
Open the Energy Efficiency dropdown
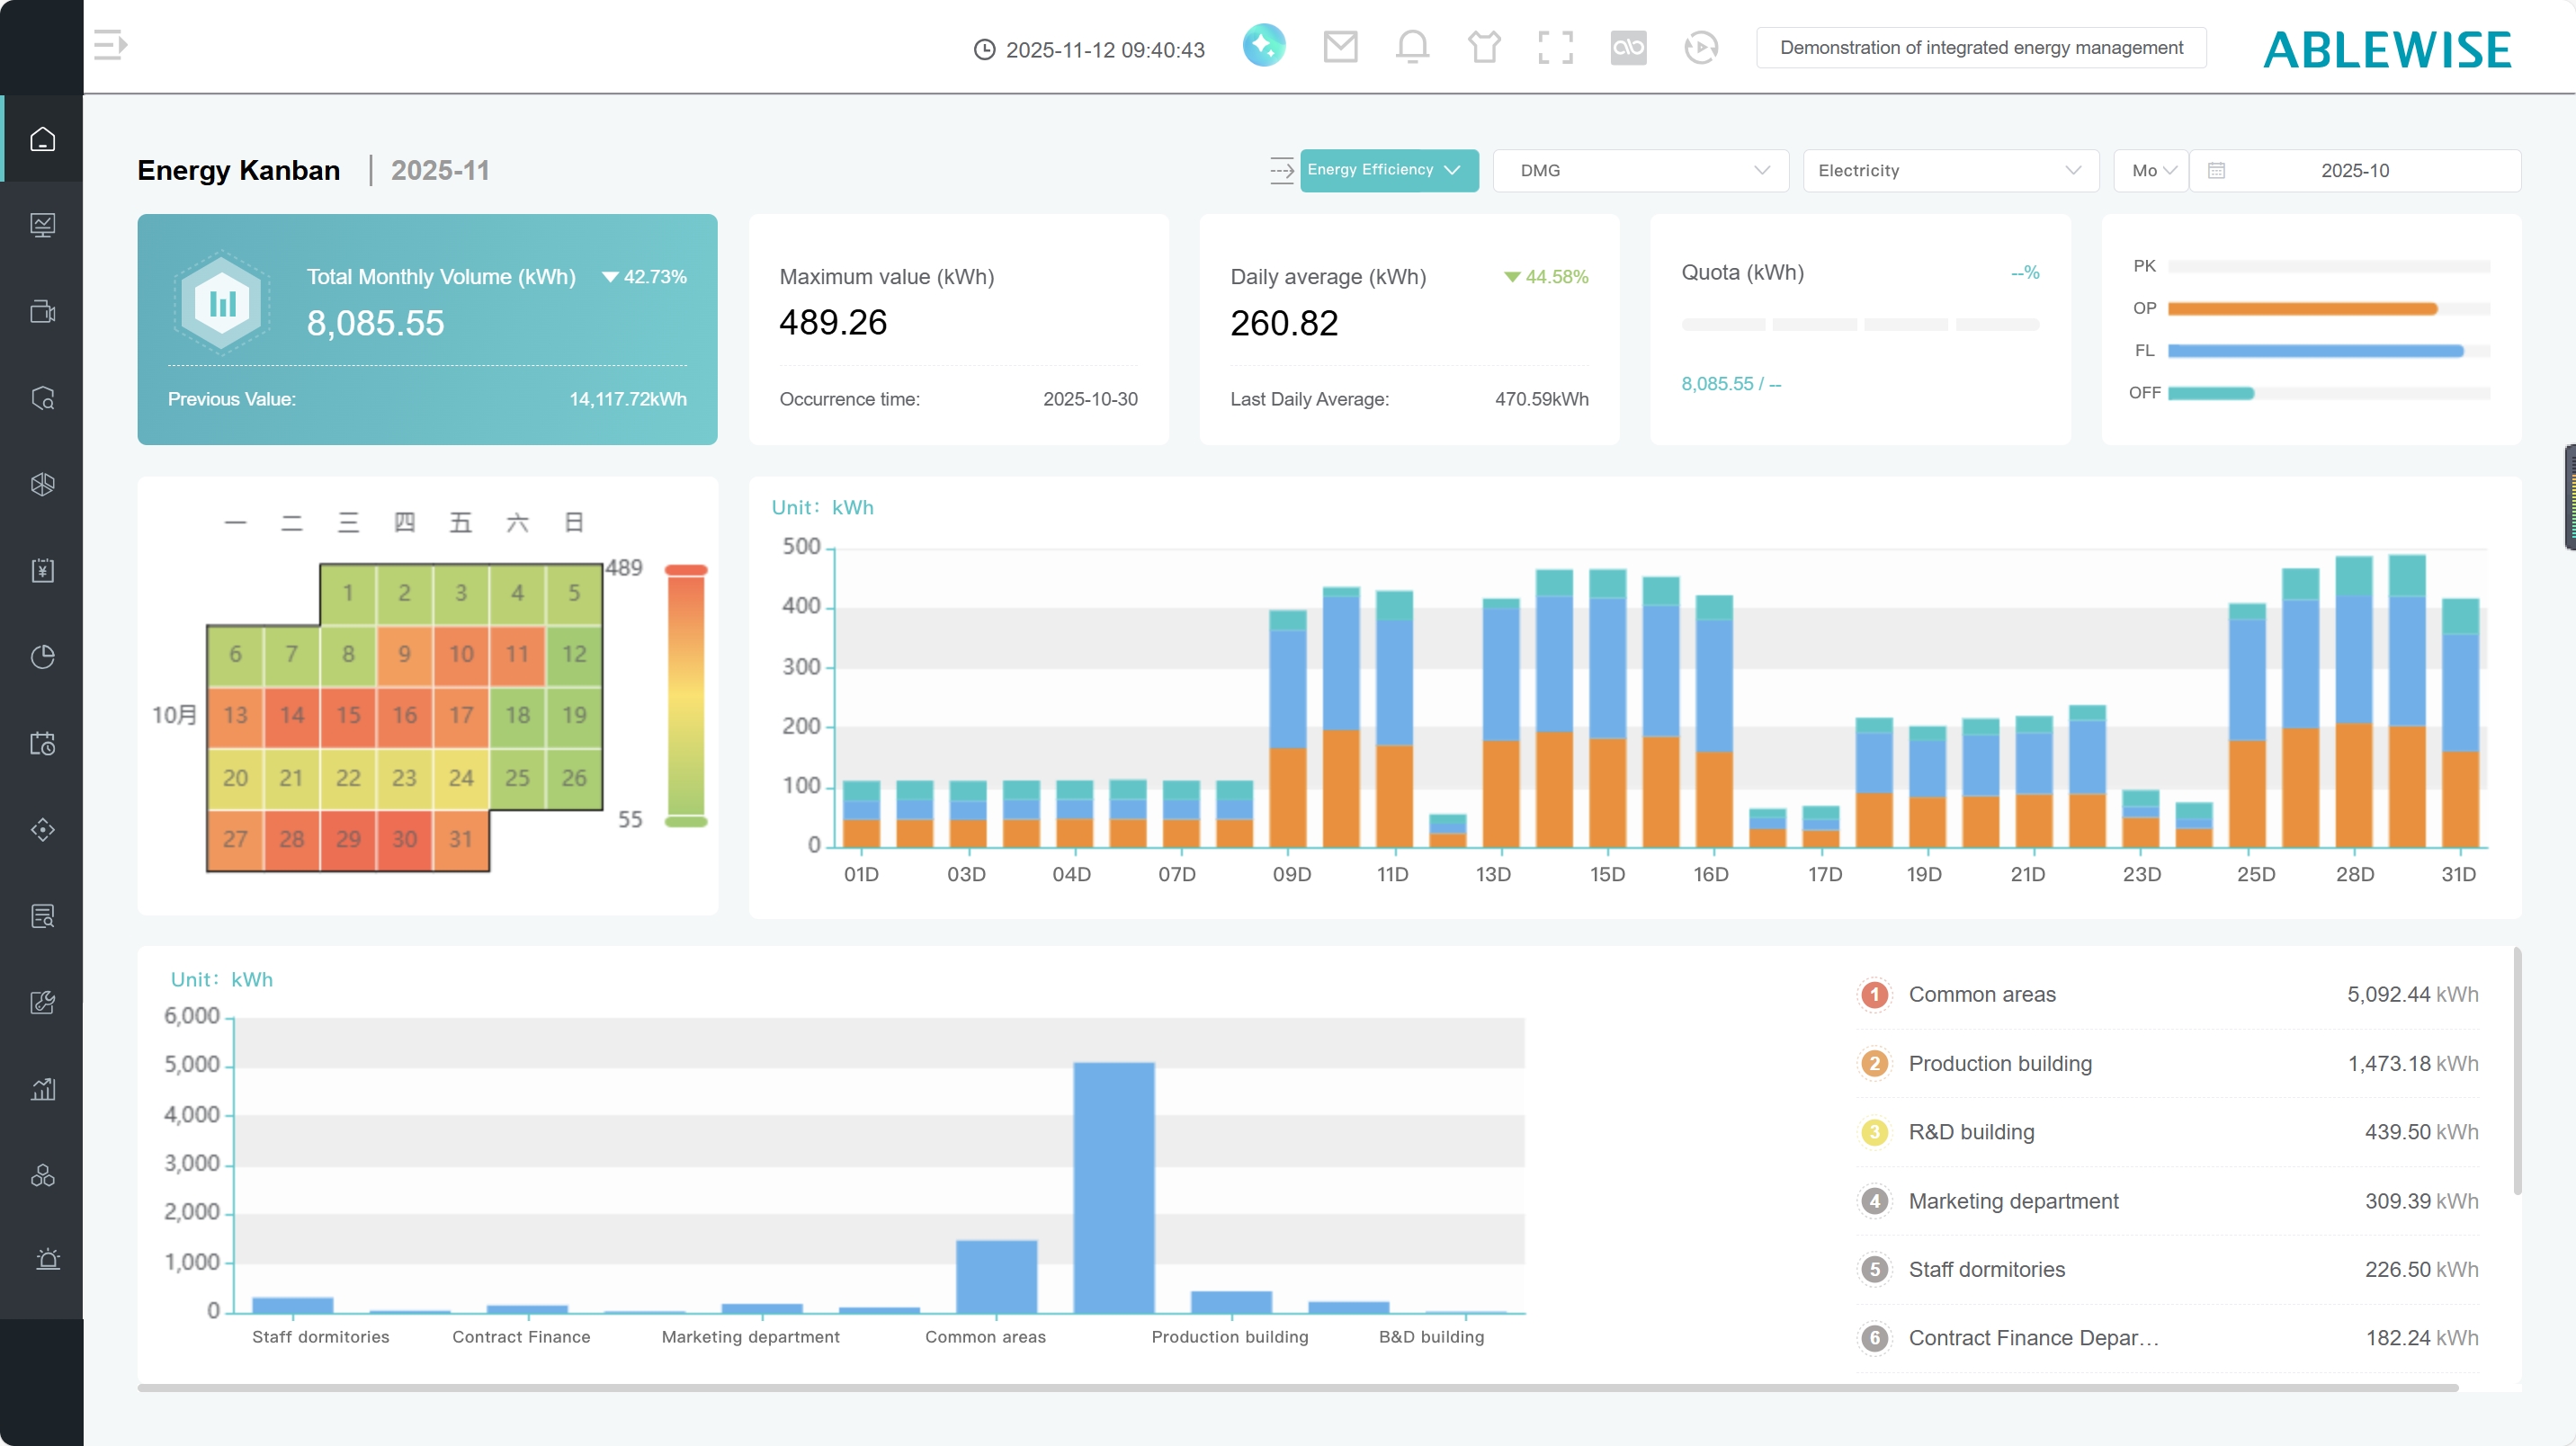[1388, 170]
